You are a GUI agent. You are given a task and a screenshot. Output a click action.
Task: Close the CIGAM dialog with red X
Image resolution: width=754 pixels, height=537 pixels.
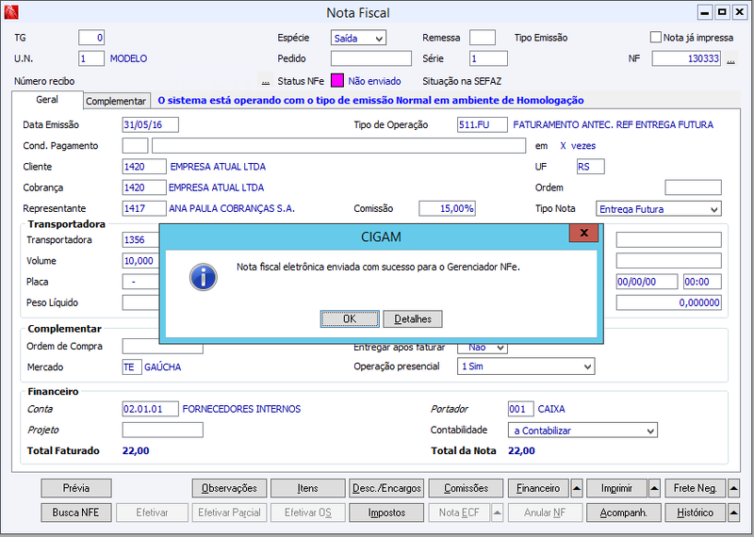583,233
